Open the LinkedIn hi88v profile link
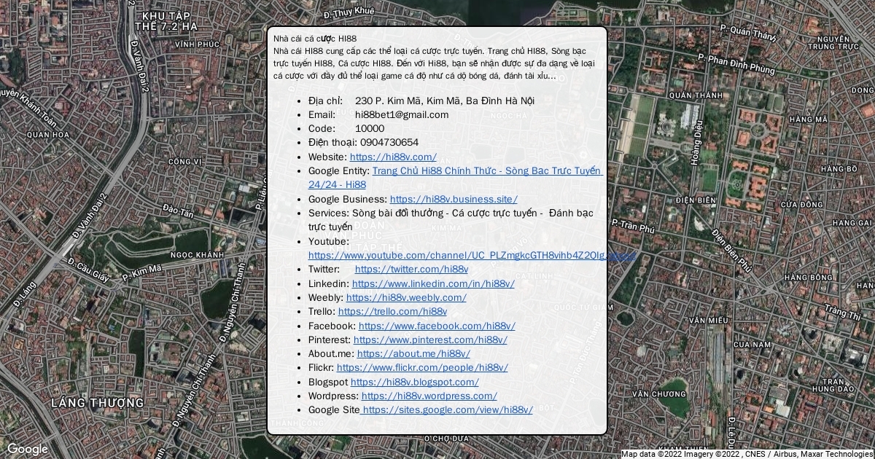The width and height of the screenshot is (875, 459). (x=433, y=283)
